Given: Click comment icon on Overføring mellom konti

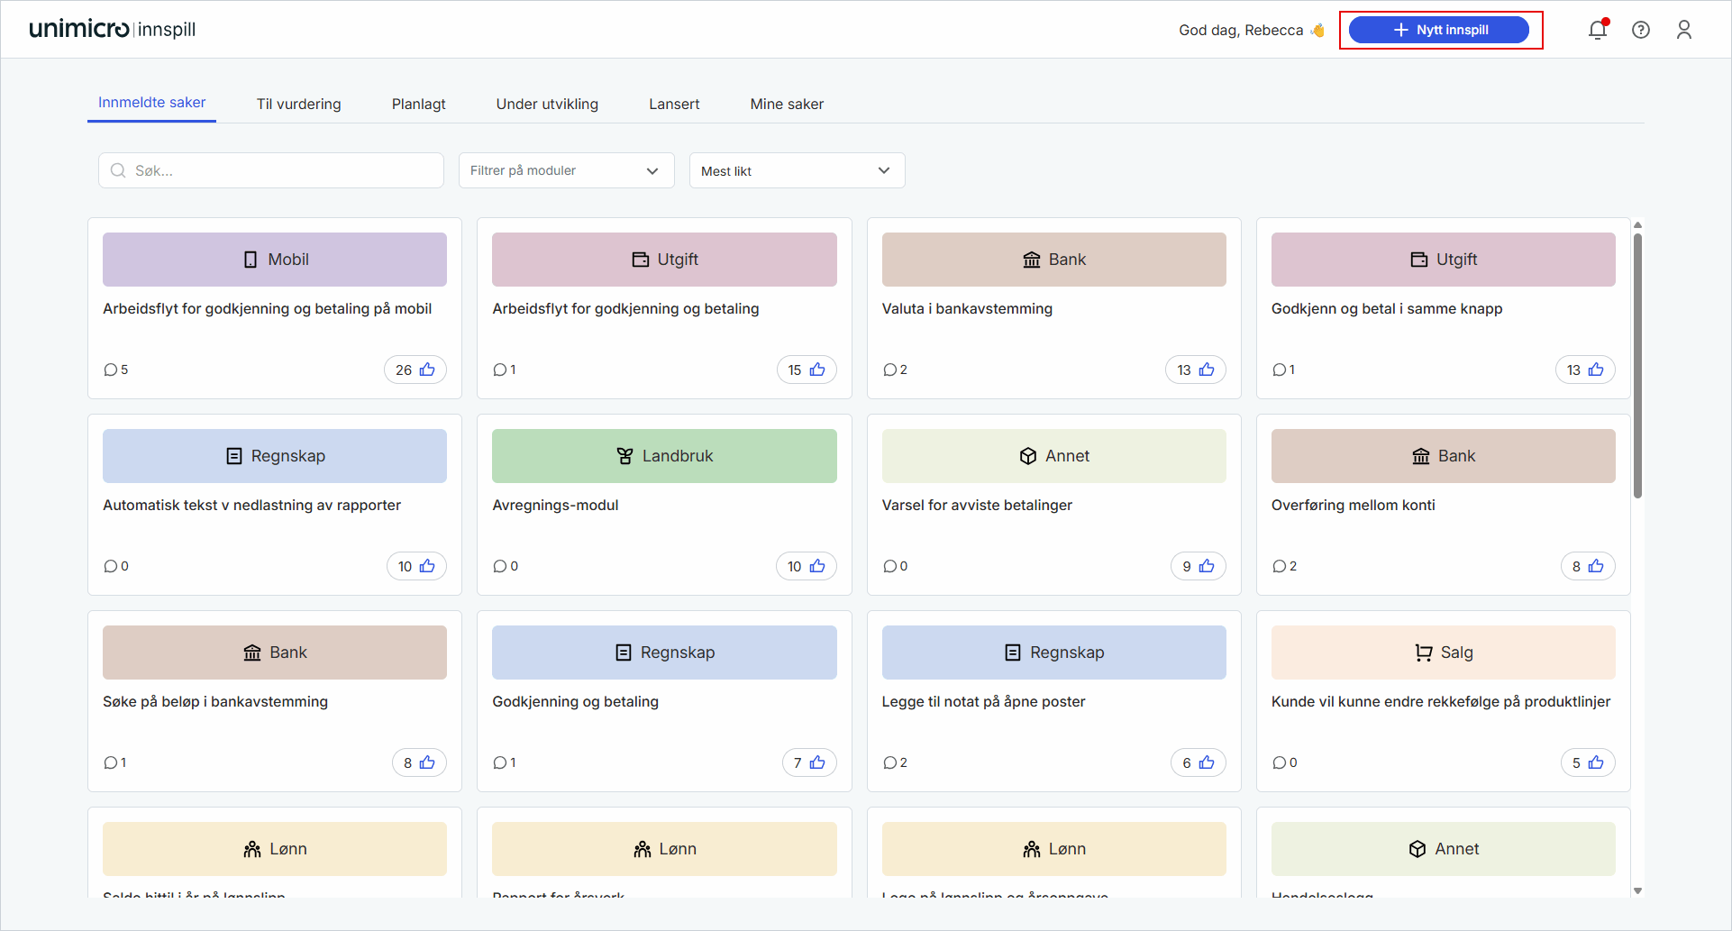Looking at the screenshot, I should 1280,566.
